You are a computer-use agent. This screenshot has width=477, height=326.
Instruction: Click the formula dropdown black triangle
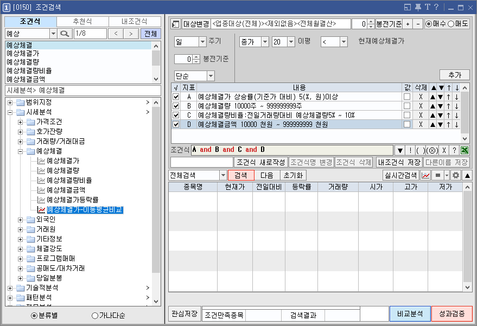(400, 150)
